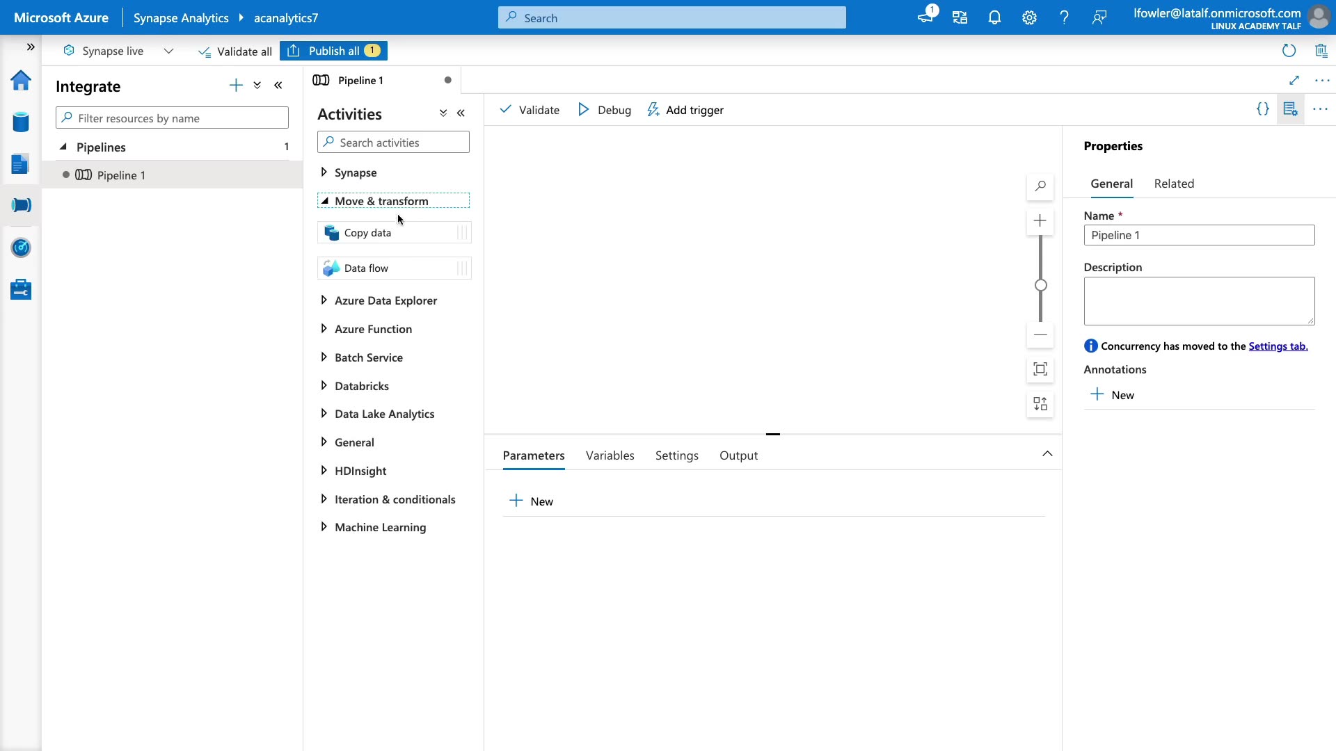Follow the Settings tab link
This screenshot has height=751, width=1336.
point(1278,346)
